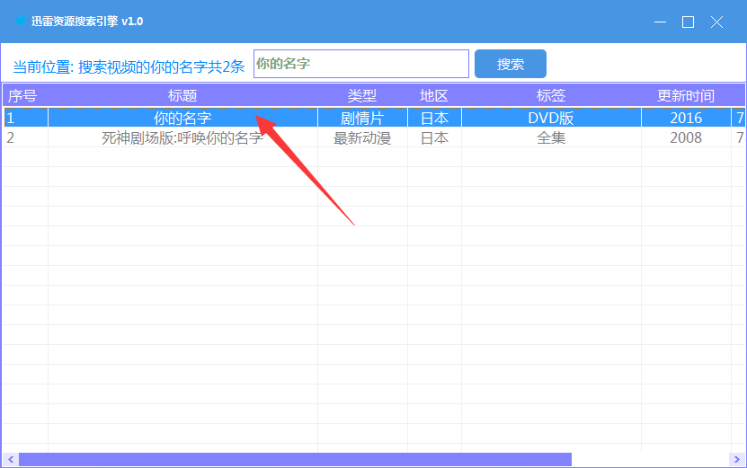This screenshot has height=468, width=747.
Task: Select the row 死神剧场版:呼唤你的名字
Action: pyautogui.click(x=182, y=137)
